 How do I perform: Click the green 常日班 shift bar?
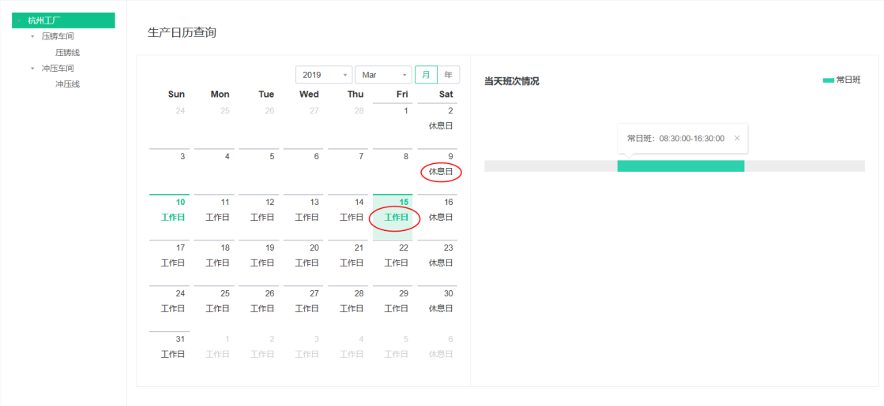click(x=680, y=166)
